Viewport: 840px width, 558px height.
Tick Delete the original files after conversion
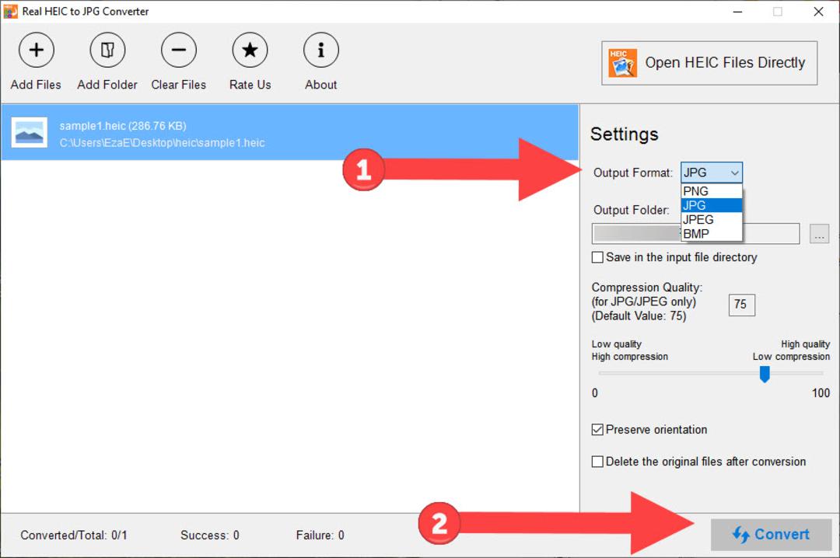[x=597, y=462]
